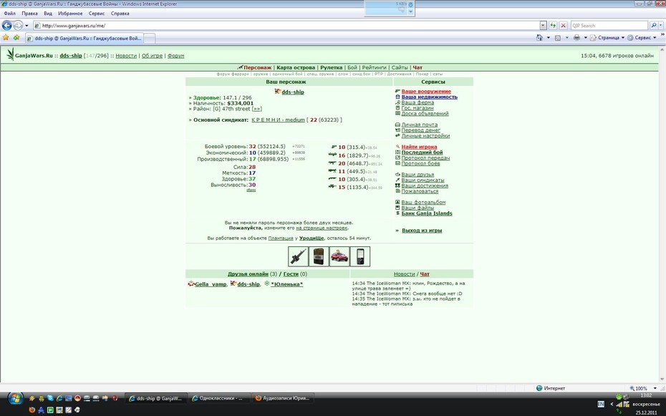This screenshot has width=666, height=416.
Task: Click the search magnifier icon
Action: click(653, 26)
